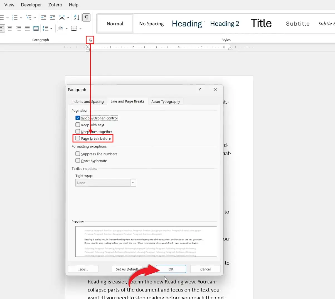Center the paragraph text
Image resolution: width=335 pixels, height=299 pixels.
(10, 28)
